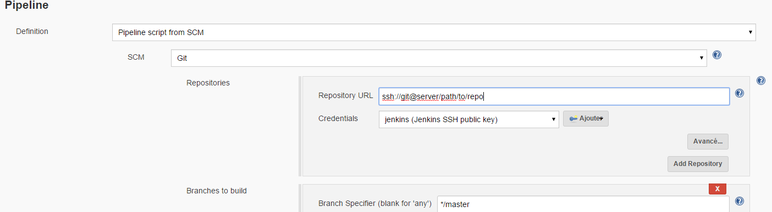Click the Credentials label
772x212 pixels.
[x=338, y=118]
